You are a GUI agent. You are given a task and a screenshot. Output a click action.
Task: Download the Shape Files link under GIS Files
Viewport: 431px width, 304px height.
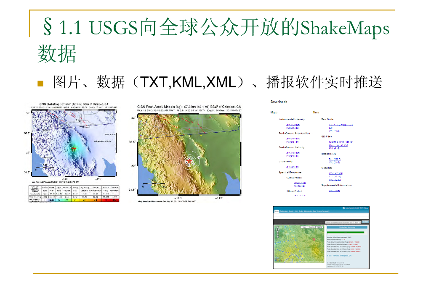pos(338,145)
